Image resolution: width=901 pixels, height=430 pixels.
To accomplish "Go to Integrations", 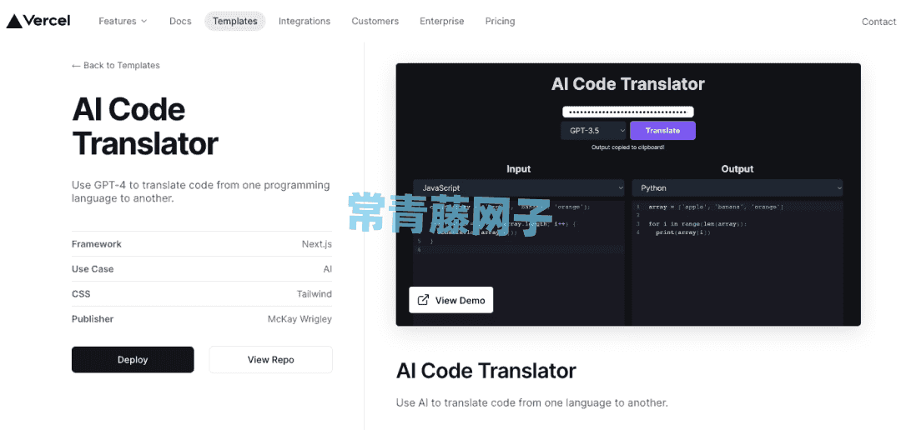I will (x=305, y=21).
